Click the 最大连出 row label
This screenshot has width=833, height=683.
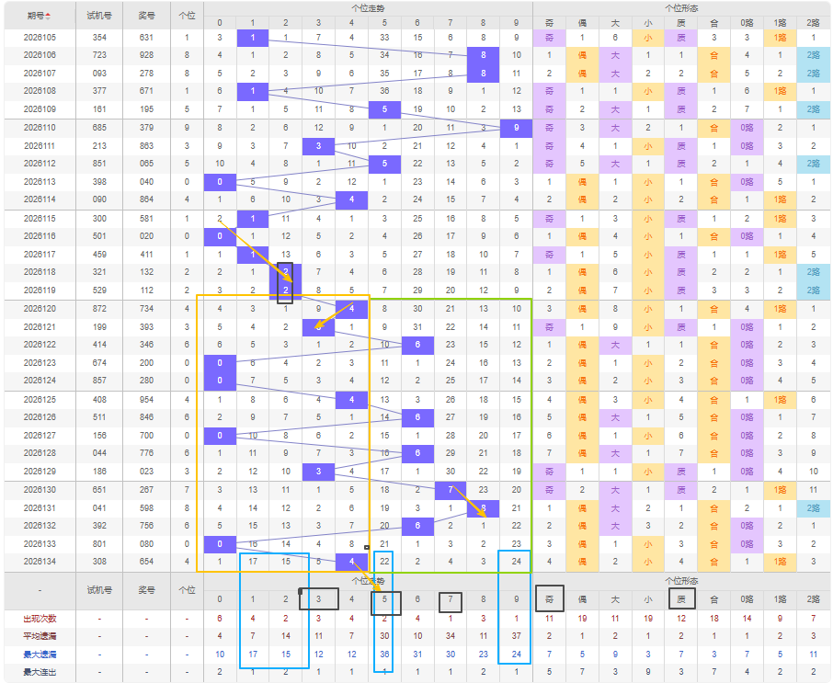[x=40, y=672]
